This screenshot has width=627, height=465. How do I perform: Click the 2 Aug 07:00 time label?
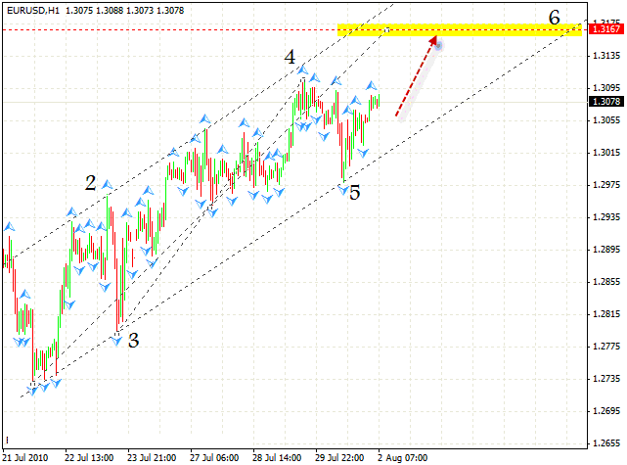[402, 457]
